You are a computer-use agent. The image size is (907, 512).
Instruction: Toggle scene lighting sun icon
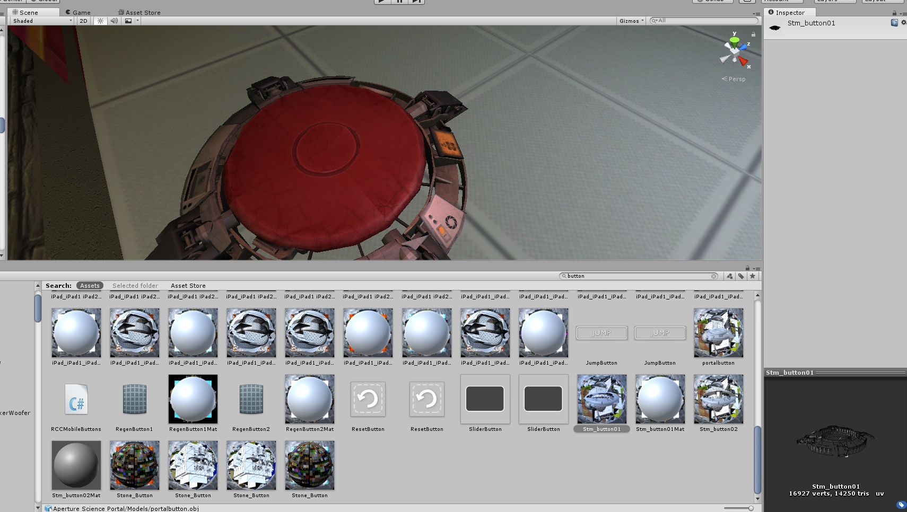(x=100, y=21)
